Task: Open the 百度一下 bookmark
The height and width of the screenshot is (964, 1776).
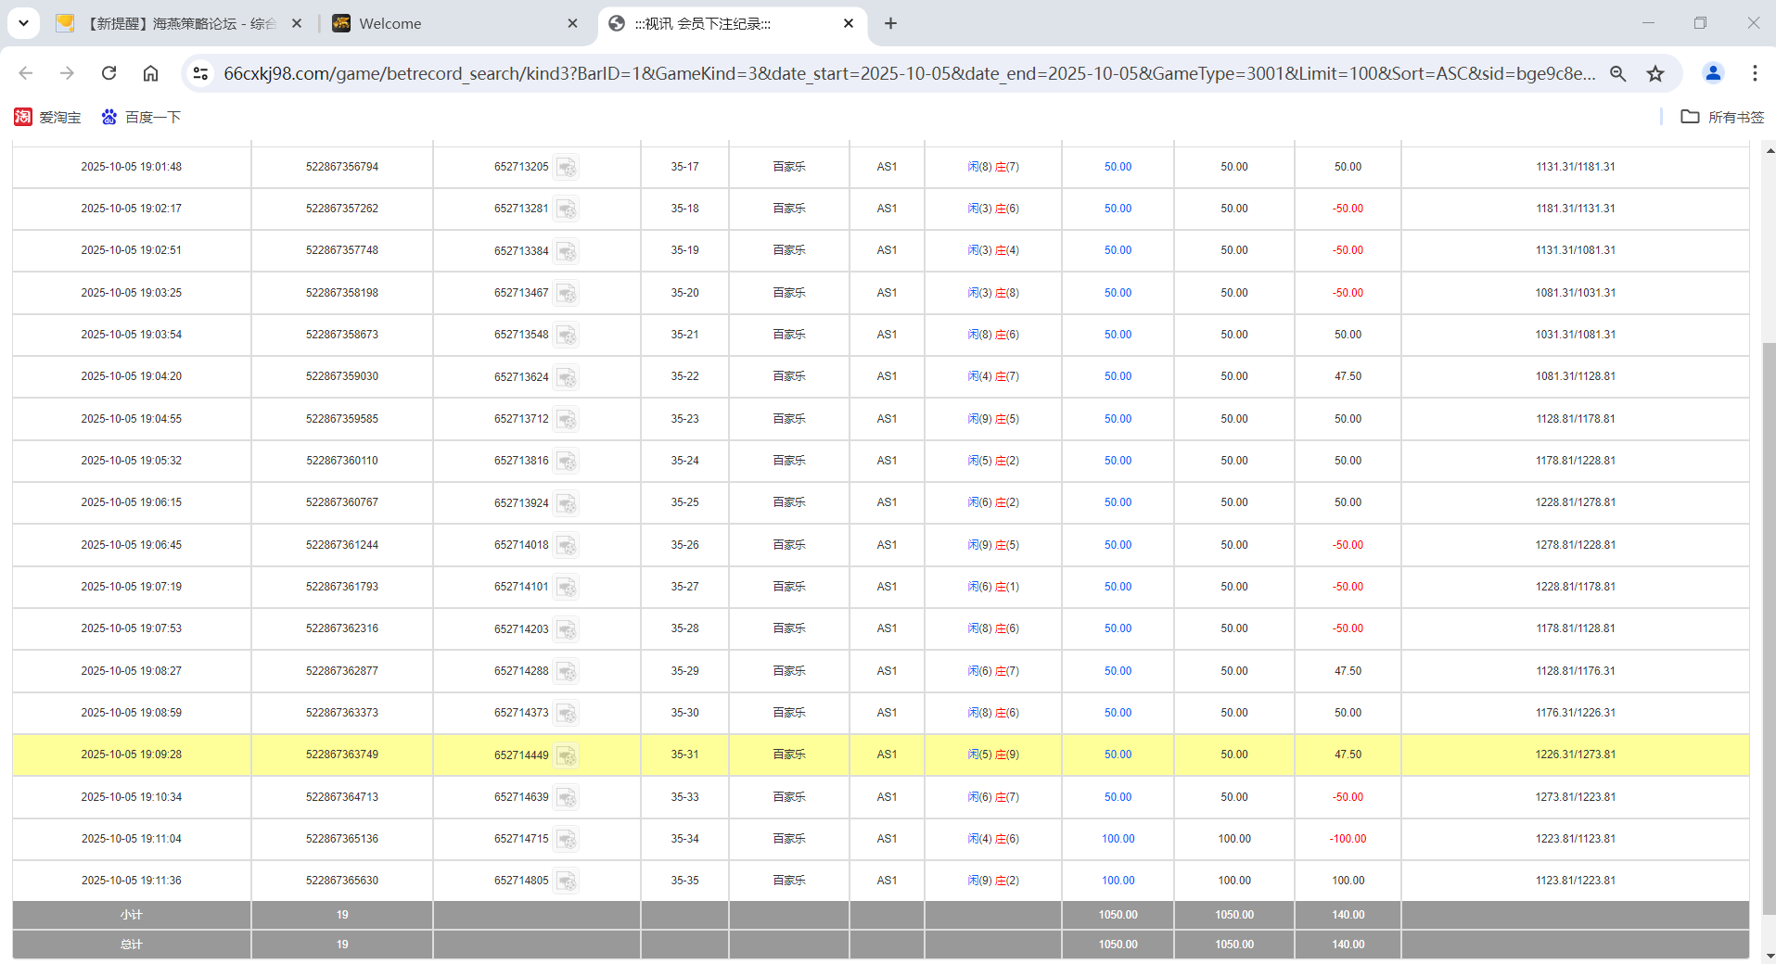Action: [141, 117]
